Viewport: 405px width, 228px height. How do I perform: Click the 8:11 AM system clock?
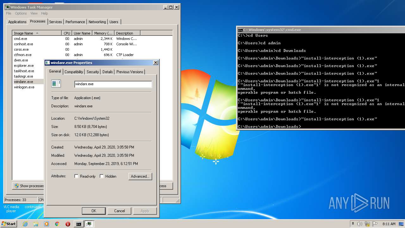pyautogui.click(x=389, y=224)
